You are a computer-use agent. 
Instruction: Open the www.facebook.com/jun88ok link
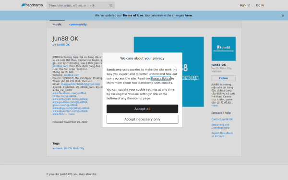tap(70, 93)
